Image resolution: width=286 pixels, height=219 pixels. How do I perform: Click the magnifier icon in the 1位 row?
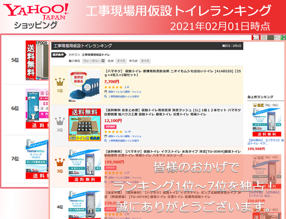pos(106,96)
